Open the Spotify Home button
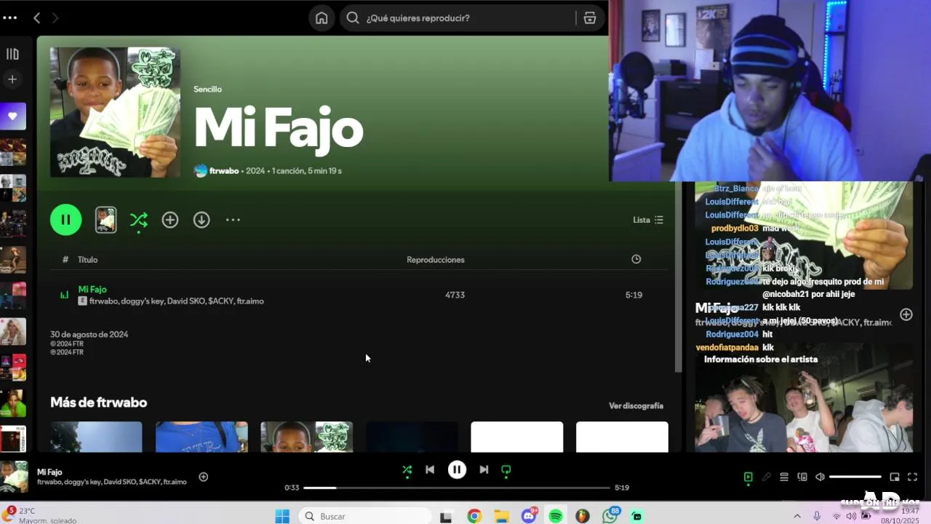The height and width of the screenshot is (524, 931). 321,17
